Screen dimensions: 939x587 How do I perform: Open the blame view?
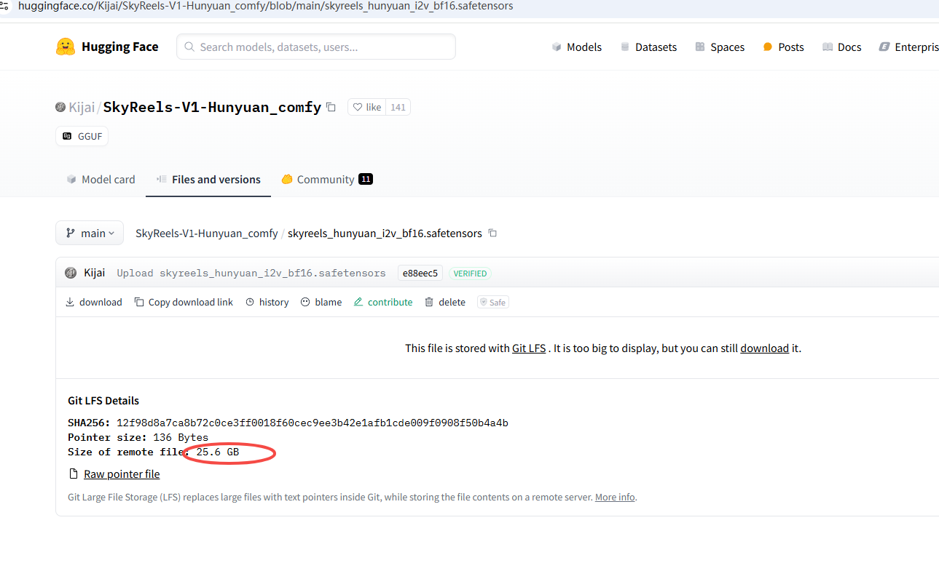321,302
